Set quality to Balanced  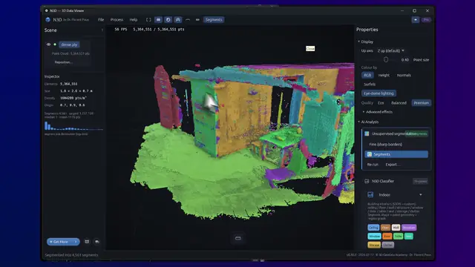pyautogui.click(x=399, y=103)
